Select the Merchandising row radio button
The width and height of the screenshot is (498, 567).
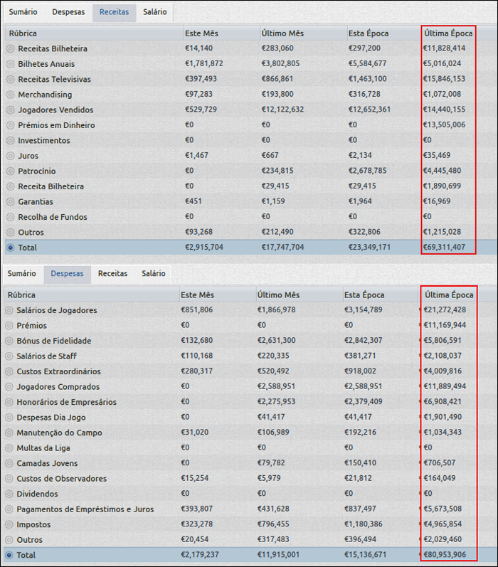(x=10, y=95)
